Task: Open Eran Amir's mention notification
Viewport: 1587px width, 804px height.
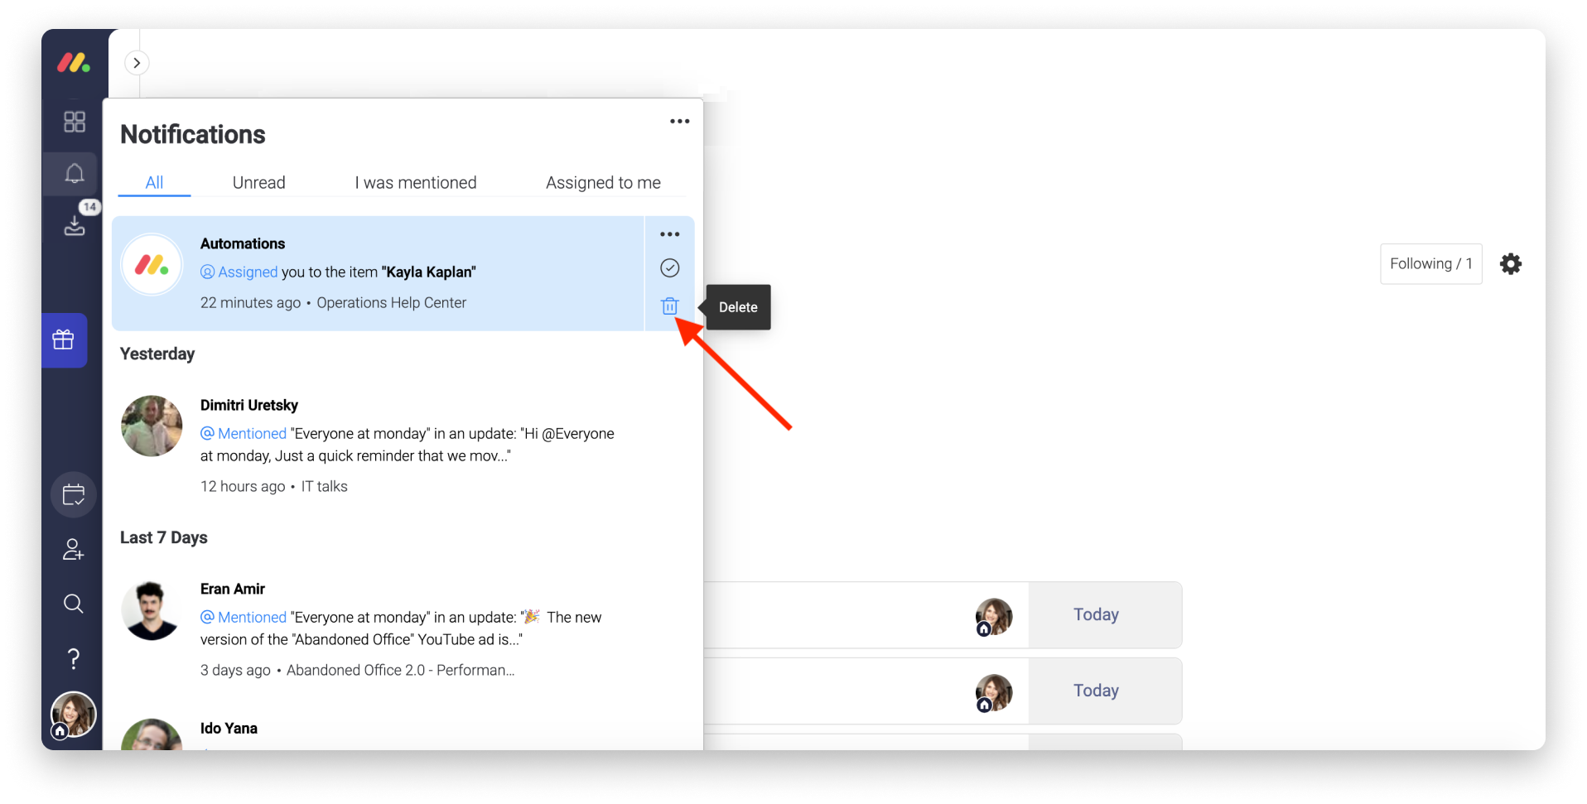Action: pyautogui.click(x=403, y=629)
